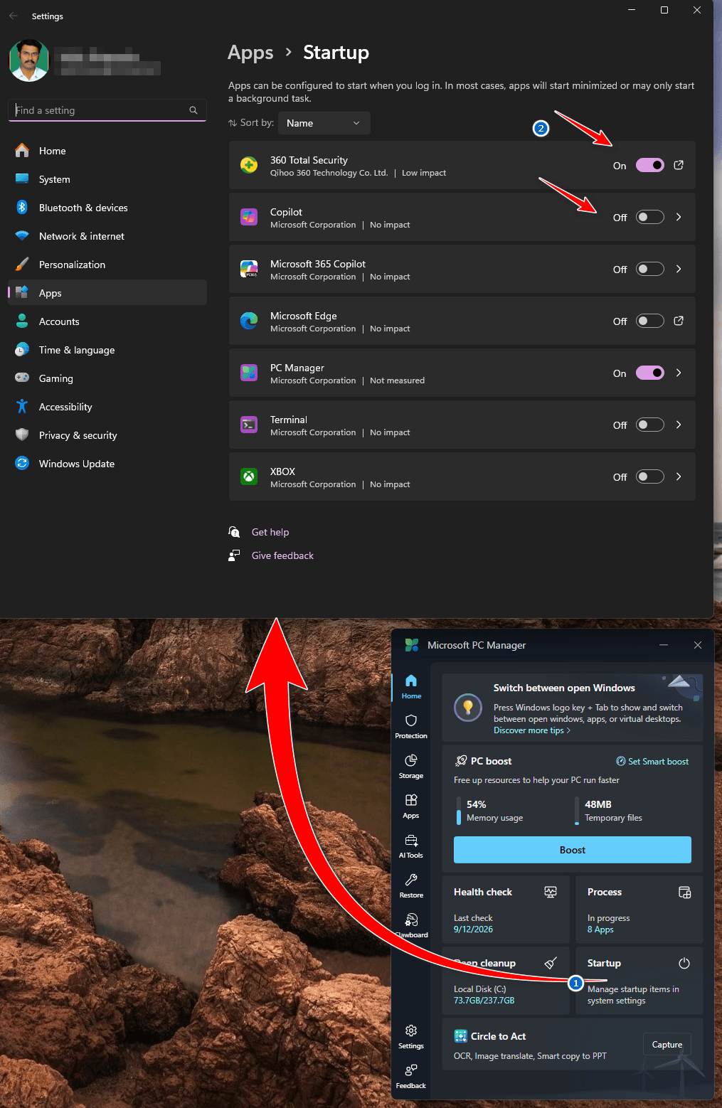Viewport: 722px width, 1108px height.
Task: Expand the XBOX row chevron
Action: click(679, 476)
